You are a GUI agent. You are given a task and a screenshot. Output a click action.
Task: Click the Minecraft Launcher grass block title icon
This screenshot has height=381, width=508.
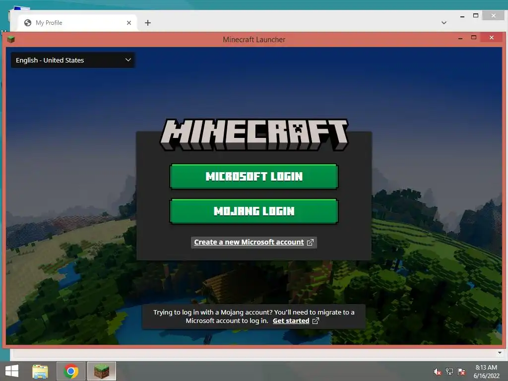coord(11,40)
